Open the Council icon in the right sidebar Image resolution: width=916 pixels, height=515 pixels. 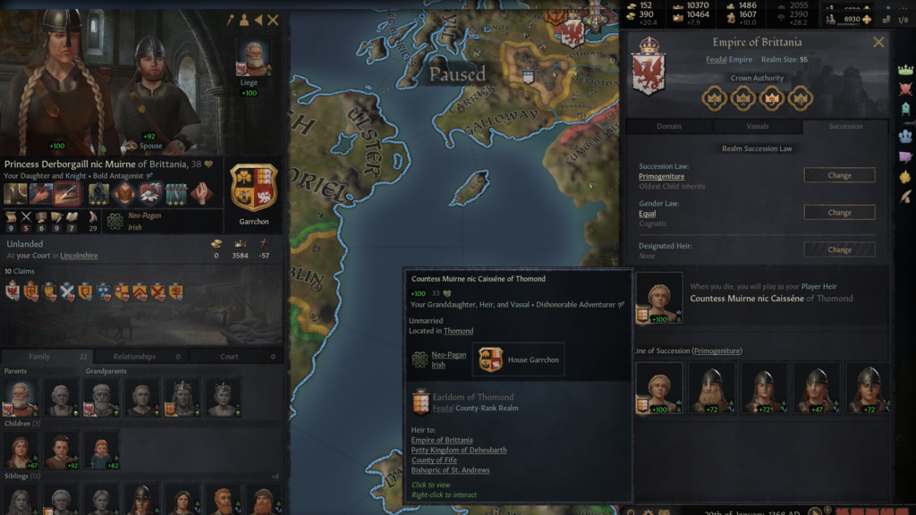(x=905, y=136)
